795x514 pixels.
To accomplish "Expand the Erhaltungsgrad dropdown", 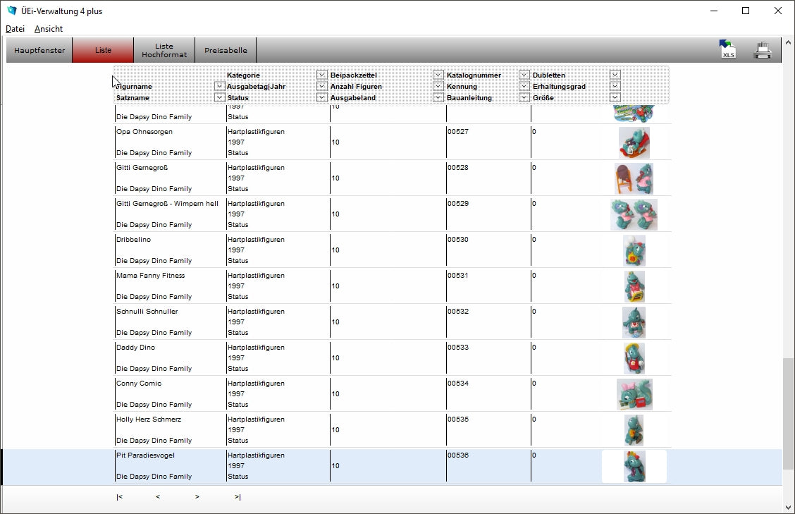I will tap(615, 86).
